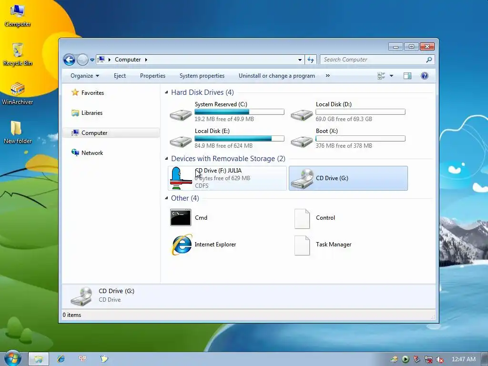
Task: Select the Control item icon
Action: coord(302,219)
